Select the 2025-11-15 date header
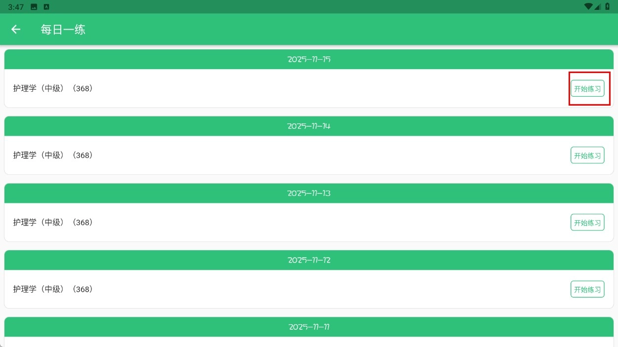 (x=309, y=59)
